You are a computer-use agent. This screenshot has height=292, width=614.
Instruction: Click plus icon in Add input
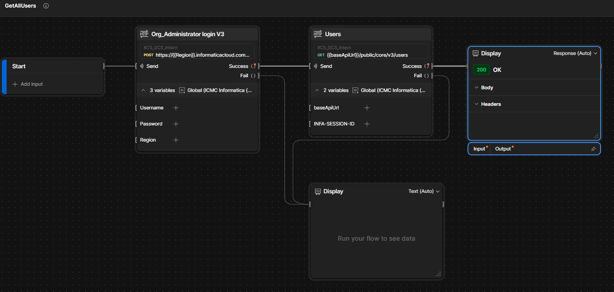coord(15,84)
